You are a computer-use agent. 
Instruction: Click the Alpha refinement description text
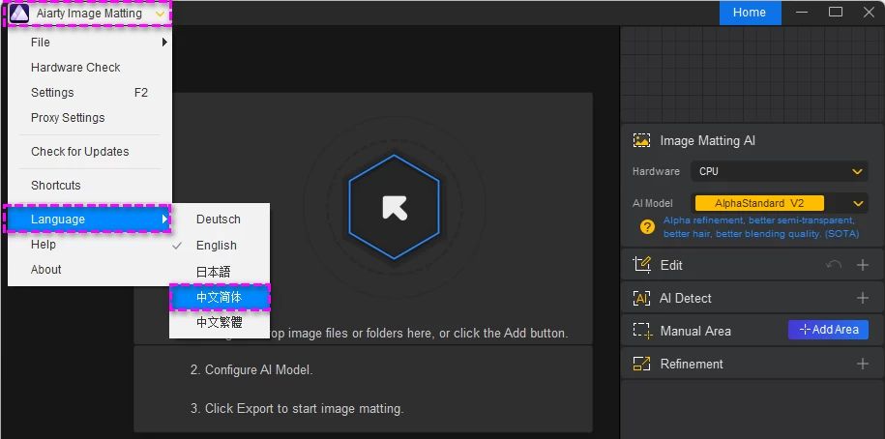click(761, 227)
